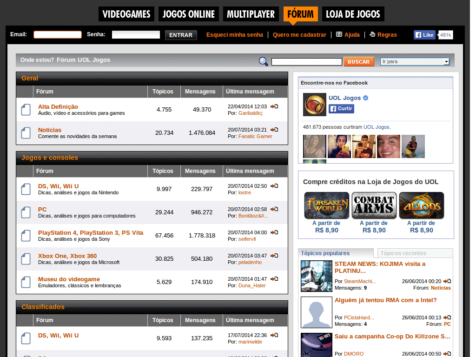Switch to the Tópicos recentes tab
Viewport: 476px width, 357px height.
(x=415, y=253)
